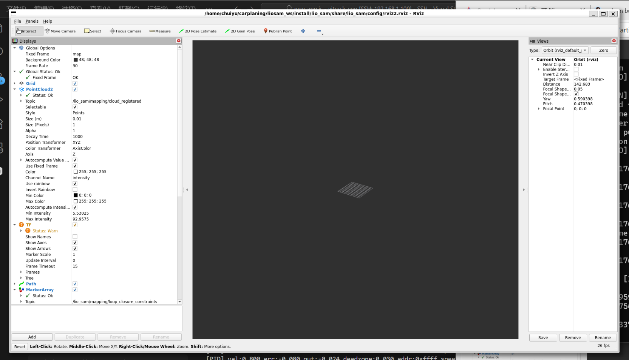Image resolution: width=629 pixels, height=360 pixels.
Task: Toggle the Invert Rainbow checkbox
Action: coord(75,190)
